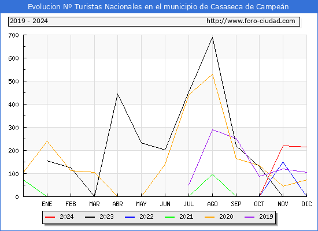Click the ENE month axis label
Viewport: 318px width, 231px height.
(x=47, y=204)
